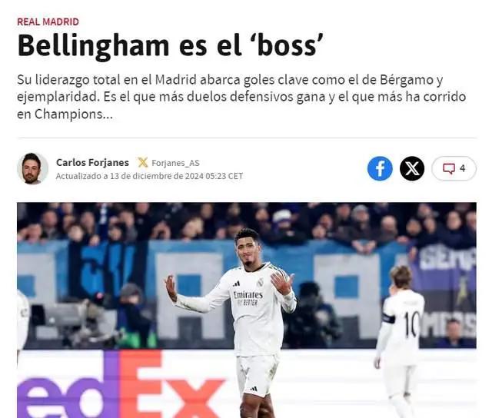Screen dimensions: 492x418
Task: Visit the Forjanes_AS X profile handle
Action: click(175, 163)
